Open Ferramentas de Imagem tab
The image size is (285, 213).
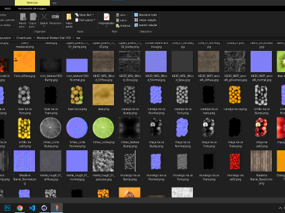[32, 8]
